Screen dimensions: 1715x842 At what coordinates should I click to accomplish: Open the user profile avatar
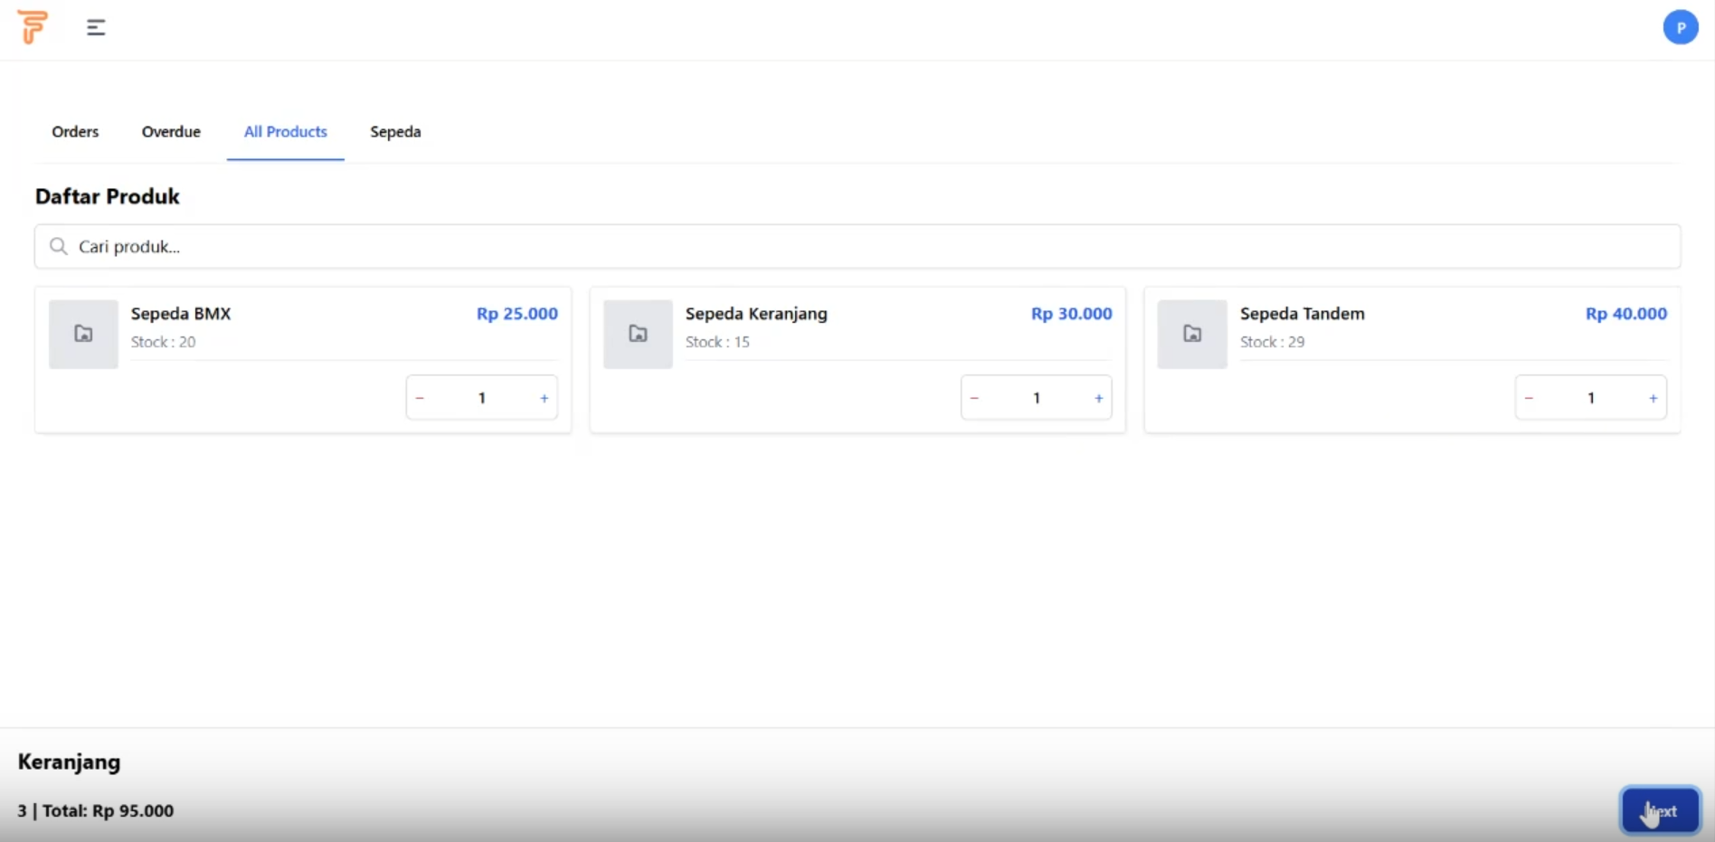(1680, 27)
